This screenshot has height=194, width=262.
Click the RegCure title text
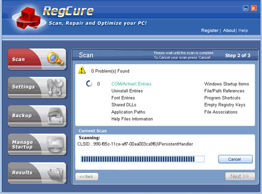pos(68,11)
